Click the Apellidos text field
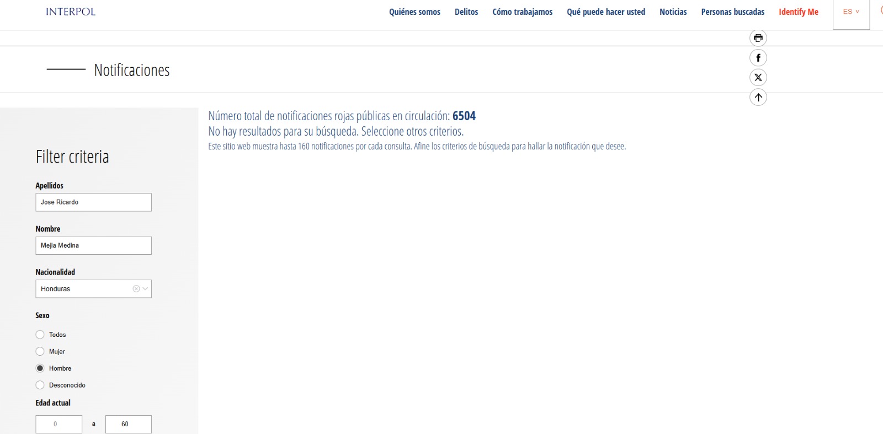 pyautogui.click(x=93, y=202)
